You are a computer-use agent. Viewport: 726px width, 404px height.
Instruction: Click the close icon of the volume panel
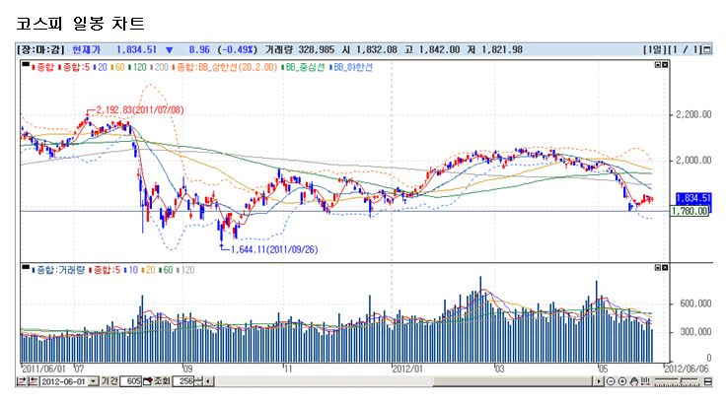tap(666, 268)
